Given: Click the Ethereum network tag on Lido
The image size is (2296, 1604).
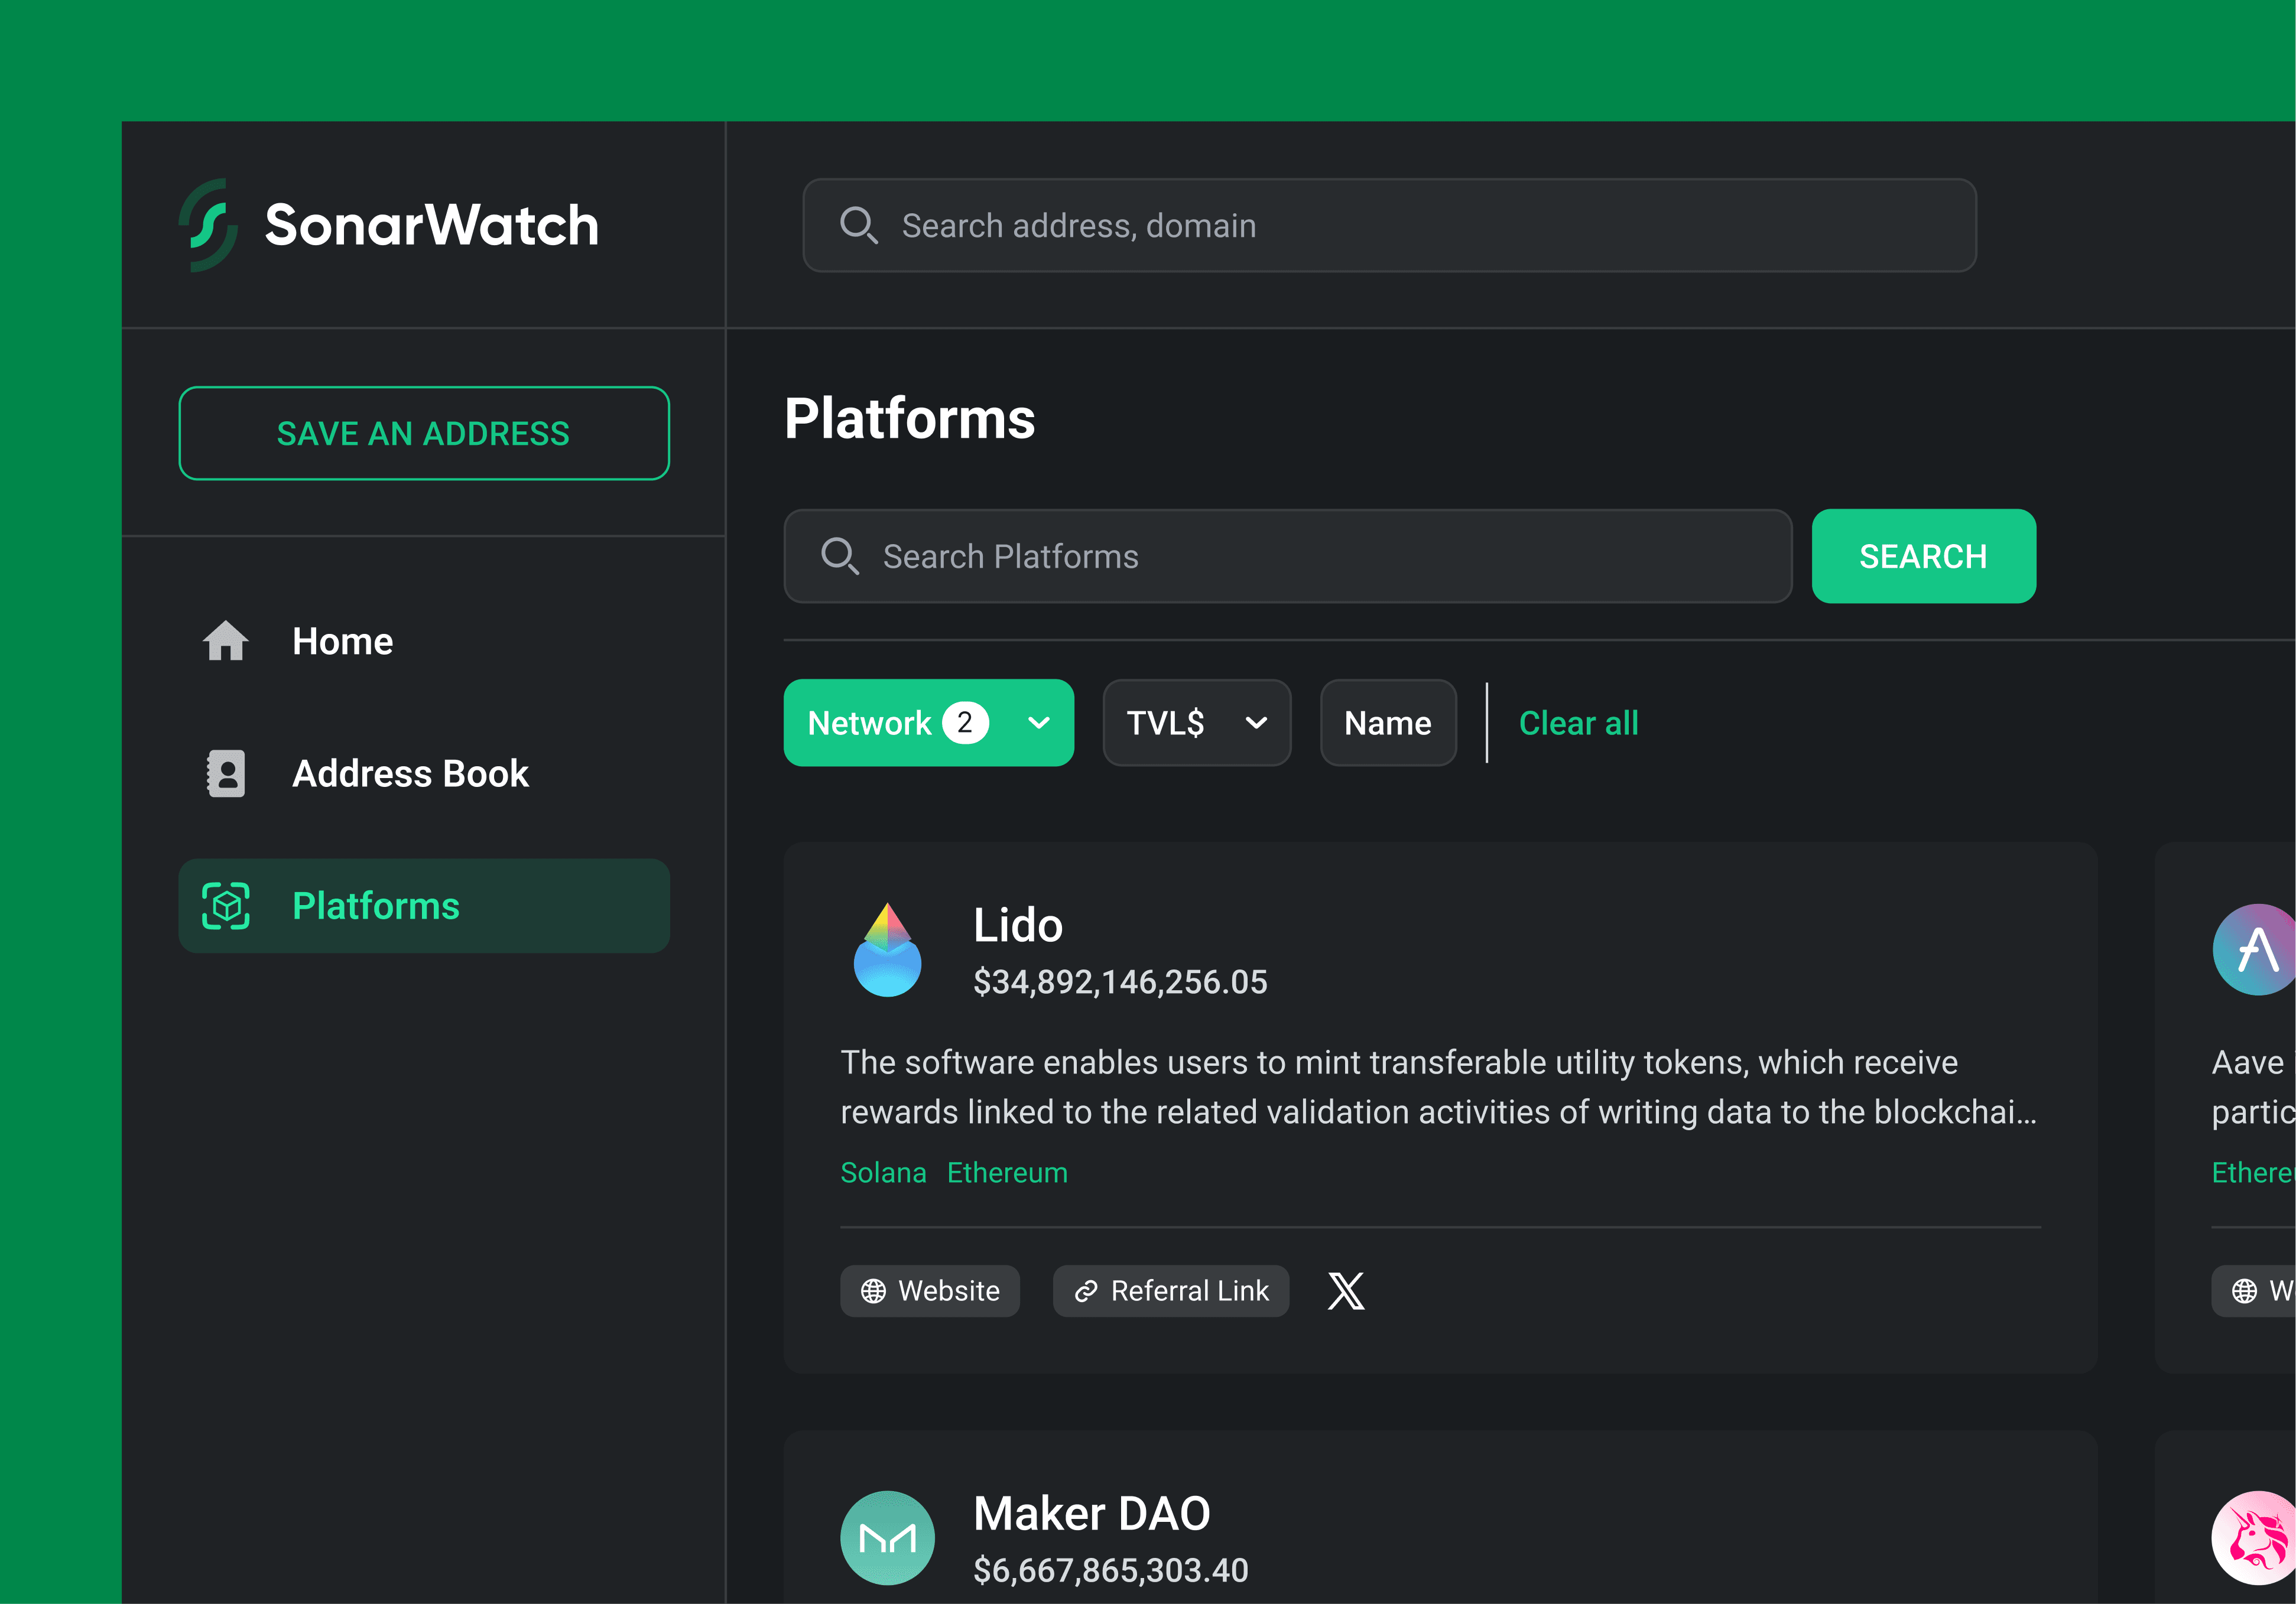Looking at the screenshot, I should tap(1007, 1172).
